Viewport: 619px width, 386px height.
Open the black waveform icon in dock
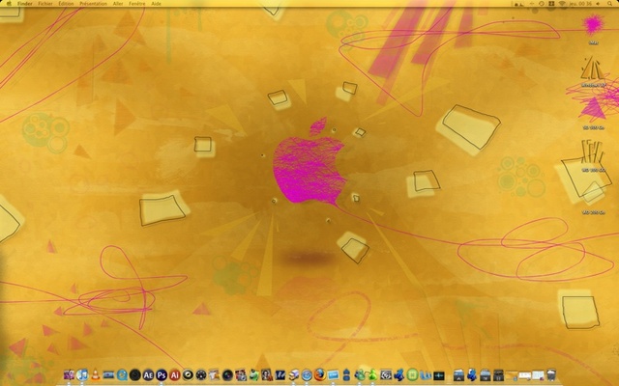pos(439,375)
